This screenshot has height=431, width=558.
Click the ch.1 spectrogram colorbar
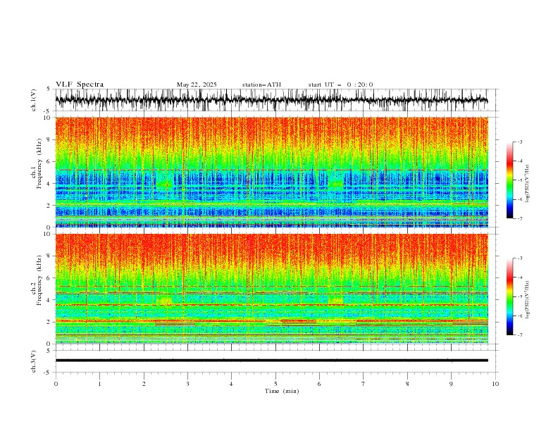pyautogui.click(x=510, y=180)
